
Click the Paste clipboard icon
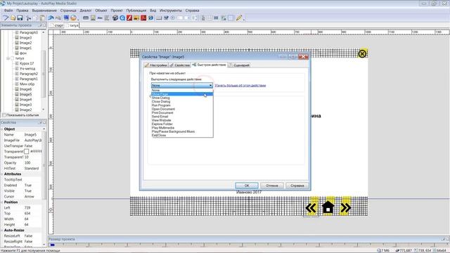[x=42, y=18]
